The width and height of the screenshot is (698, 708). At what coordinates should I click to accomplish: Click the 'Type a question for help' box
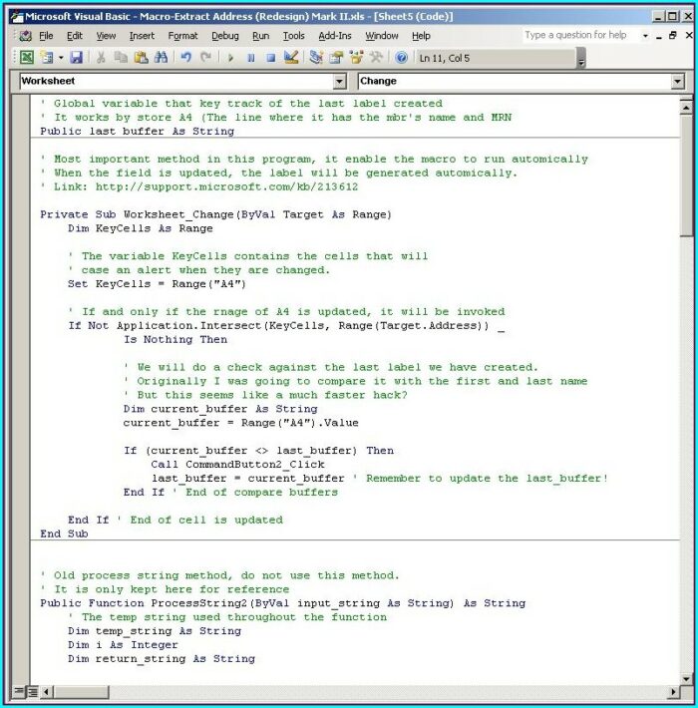[x=580, y=35]
